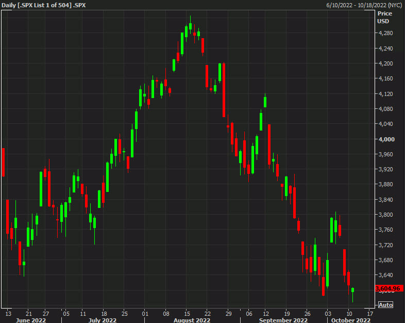Click date label 13 under June
Viewport: 405px width, 323px height.
click(8, 314)
